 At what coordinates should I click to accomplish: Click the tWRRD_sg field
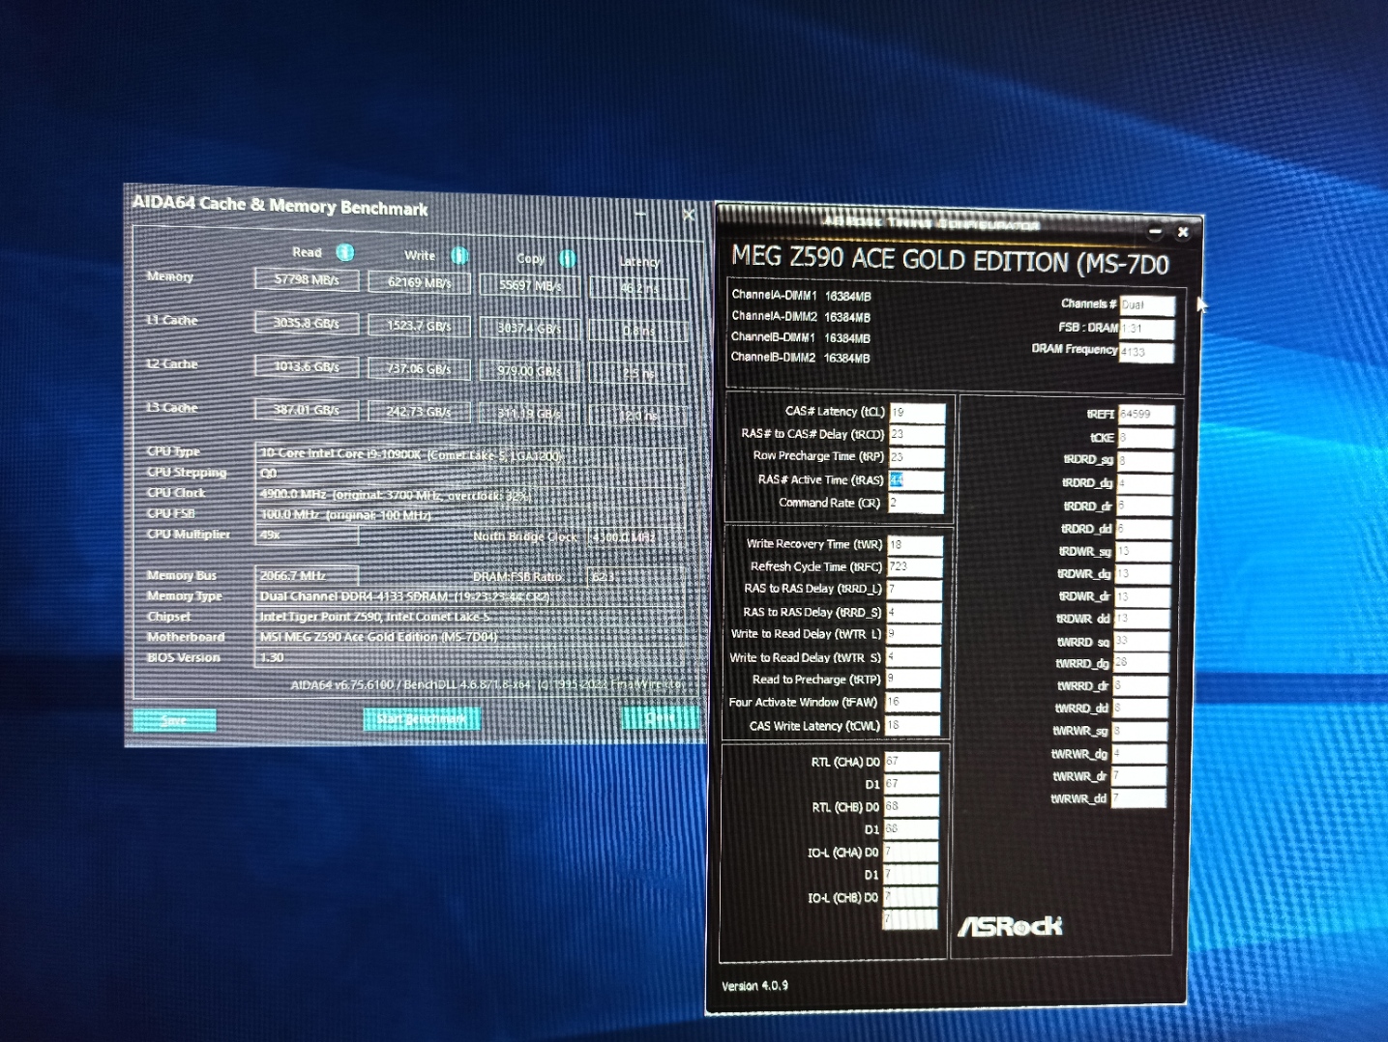click(1142, 641)
